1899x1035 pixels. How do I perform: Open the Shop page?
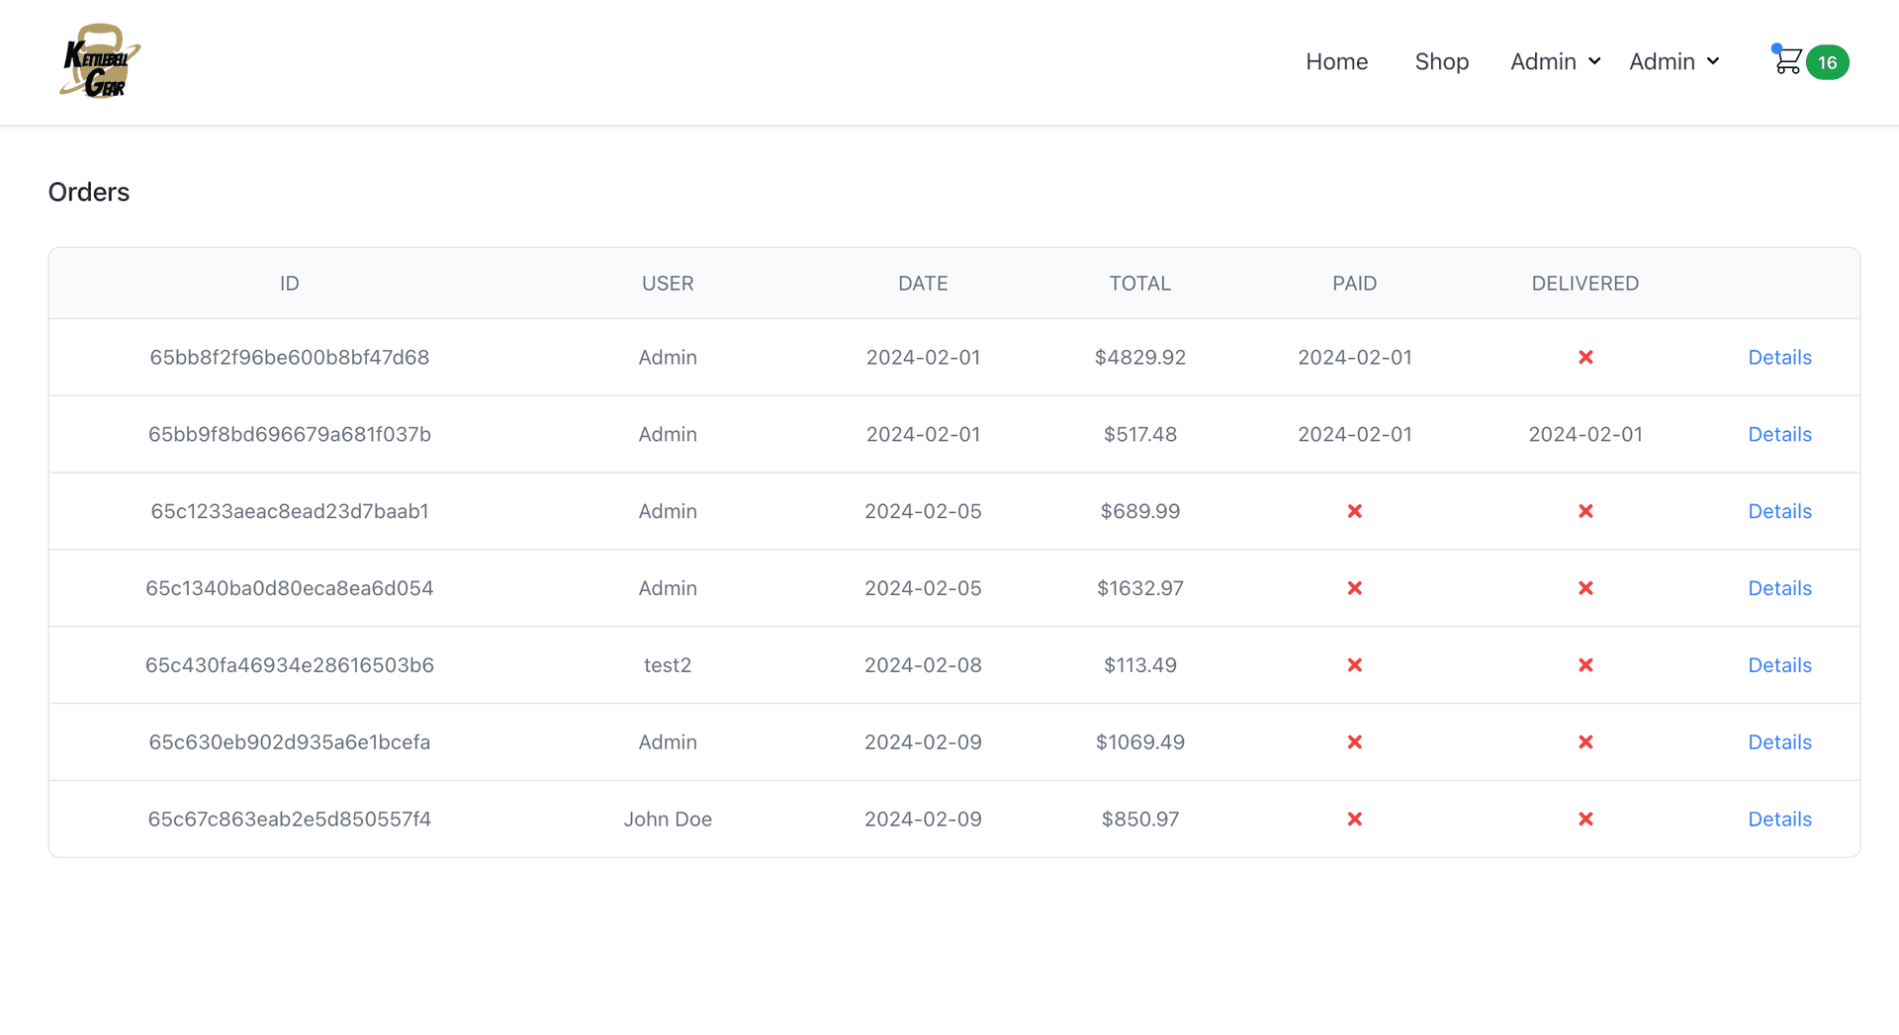click(x=1441, y=61)
